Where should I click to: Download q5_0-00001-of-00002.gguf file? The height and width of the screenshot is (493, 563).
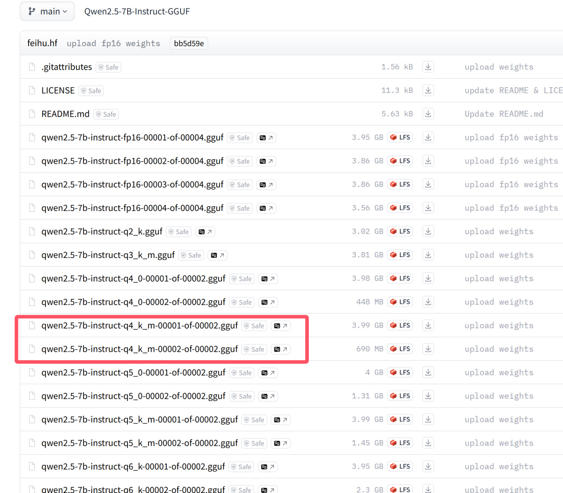tap(428, 372)
